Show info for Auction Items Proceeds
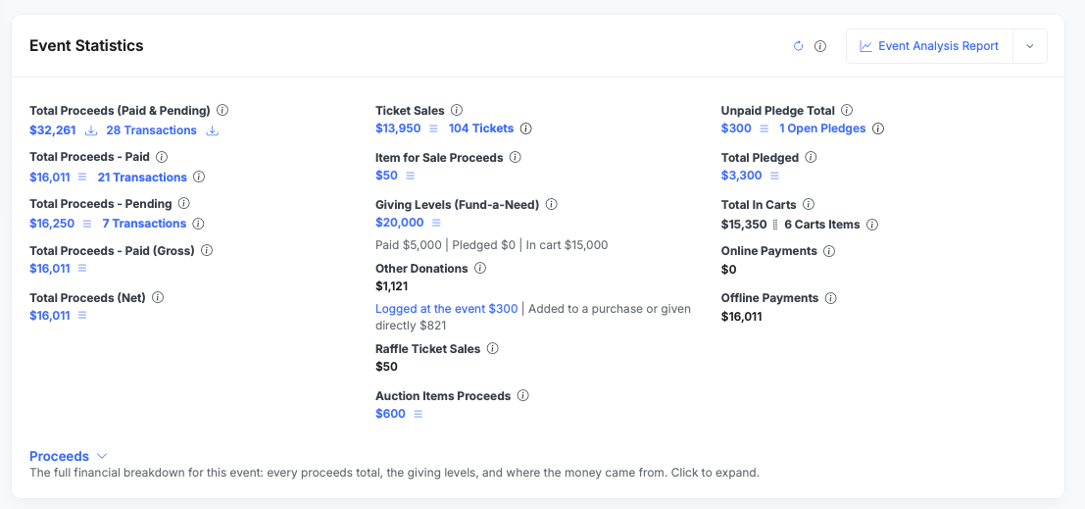This screenshot has height=509, width=1085. [x=523, y=396]
